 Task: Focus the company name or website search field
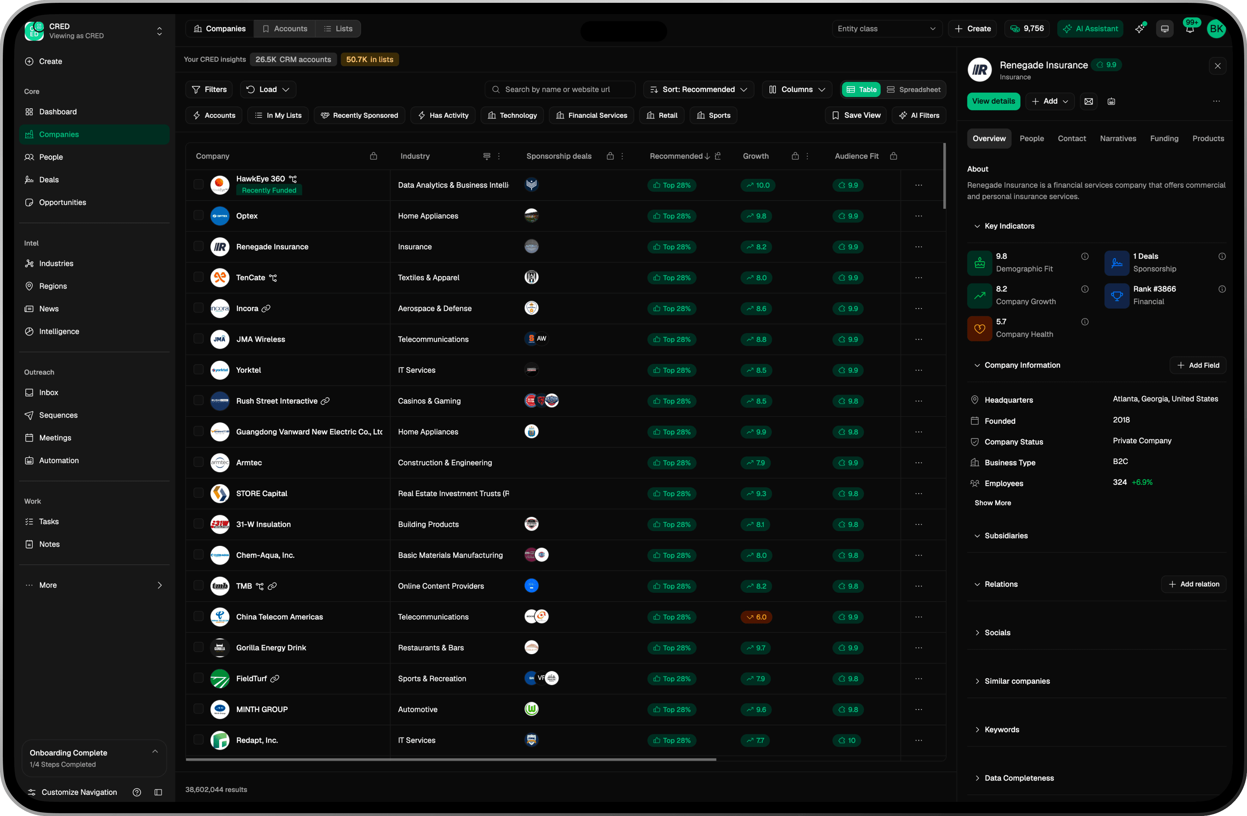pos(560,90)
